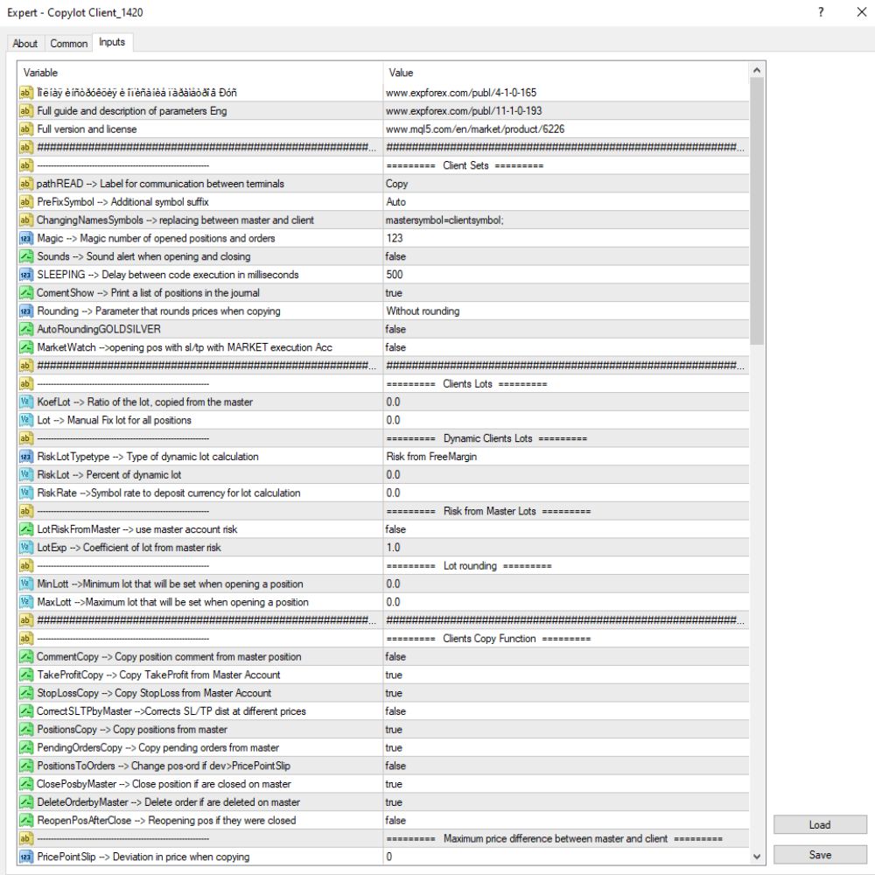Click the double icon beside MaxLott variable
Image resolution: width=875 pixels, height=875 pixels.
pos(25,602)
